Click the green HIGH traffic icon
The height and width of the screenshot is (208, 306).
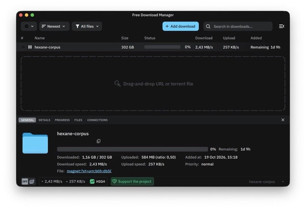click(92, 181)
